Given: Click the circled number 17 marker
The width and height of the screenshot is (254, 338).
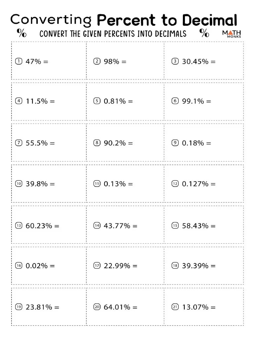Looking at the screenshot, I should (97, 266).
